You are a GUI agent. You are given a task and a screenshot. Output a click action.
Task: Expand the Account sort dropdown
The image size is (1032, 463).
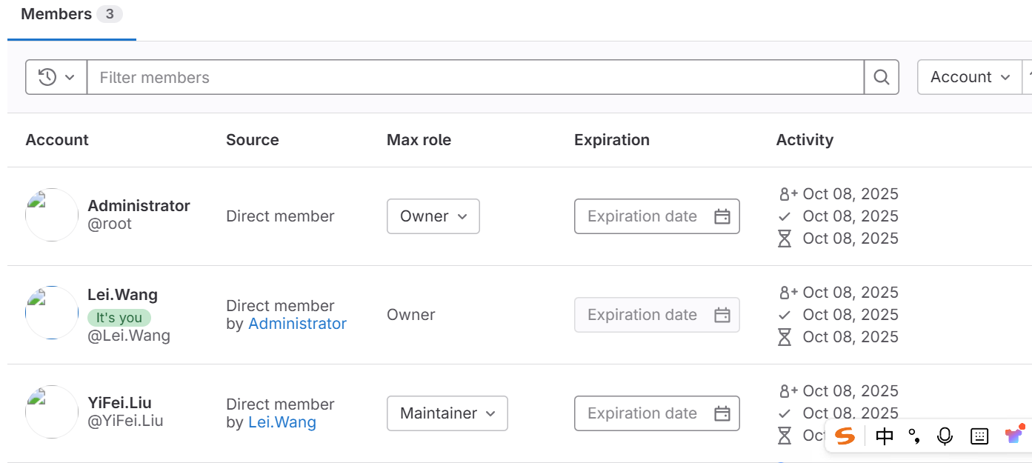point(970,77)
